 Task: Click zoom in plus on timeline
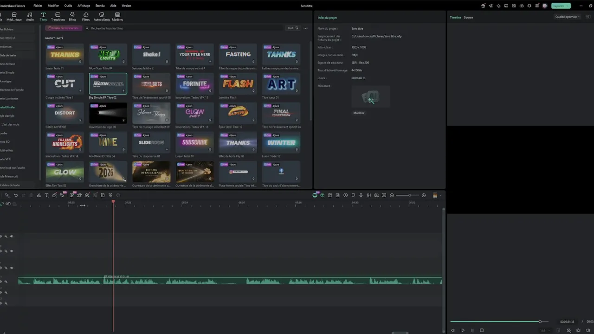coord(423,195)
